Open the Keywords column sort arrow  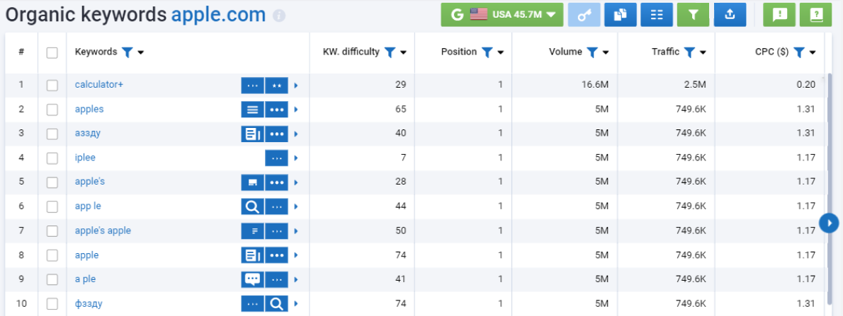click(x=141, y=52)
